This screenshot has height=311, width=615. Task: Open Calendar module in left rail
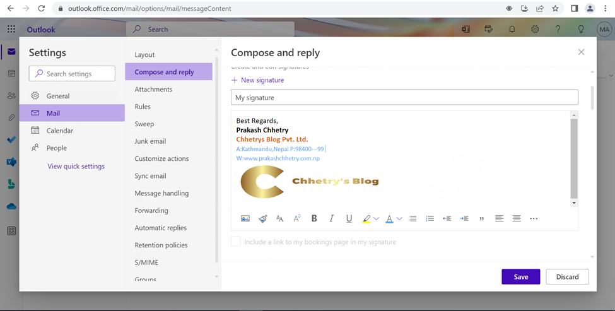click(11, 74)
